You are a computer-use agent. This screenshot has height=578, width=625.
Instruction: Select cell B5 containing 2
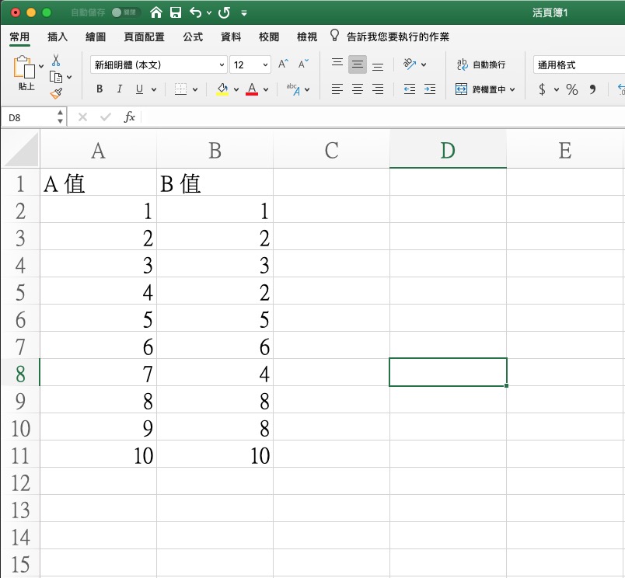(215, 292)
